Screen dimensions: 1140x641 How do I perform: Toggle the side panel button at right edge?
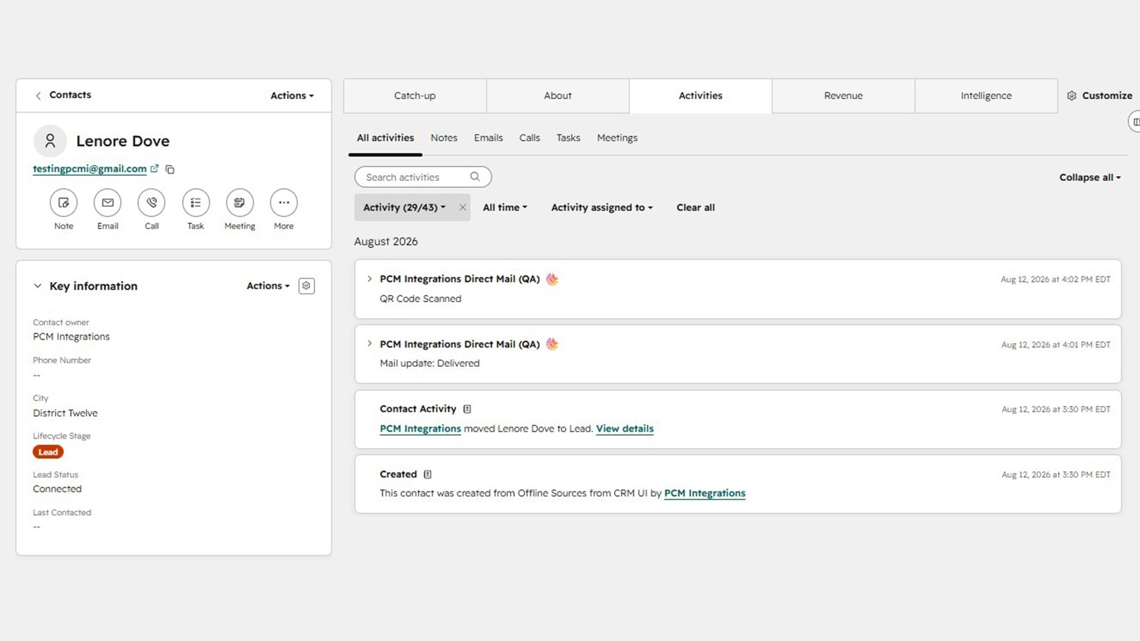(x=1134, y=122)
